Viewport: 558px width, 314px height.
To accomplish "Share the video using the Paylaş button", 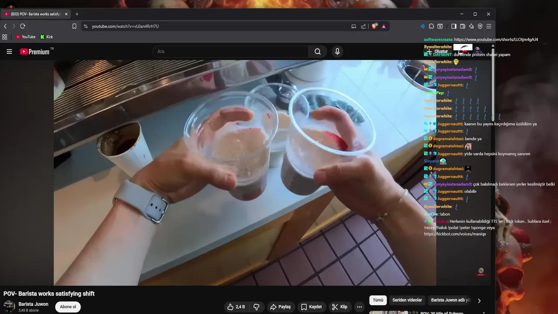I will coord(280,307).
